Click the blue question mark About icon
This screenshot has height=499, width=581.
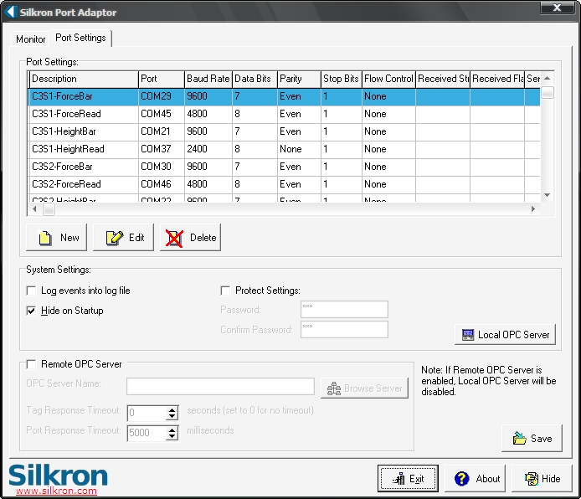pyautogui.click(x=461, y=479)
